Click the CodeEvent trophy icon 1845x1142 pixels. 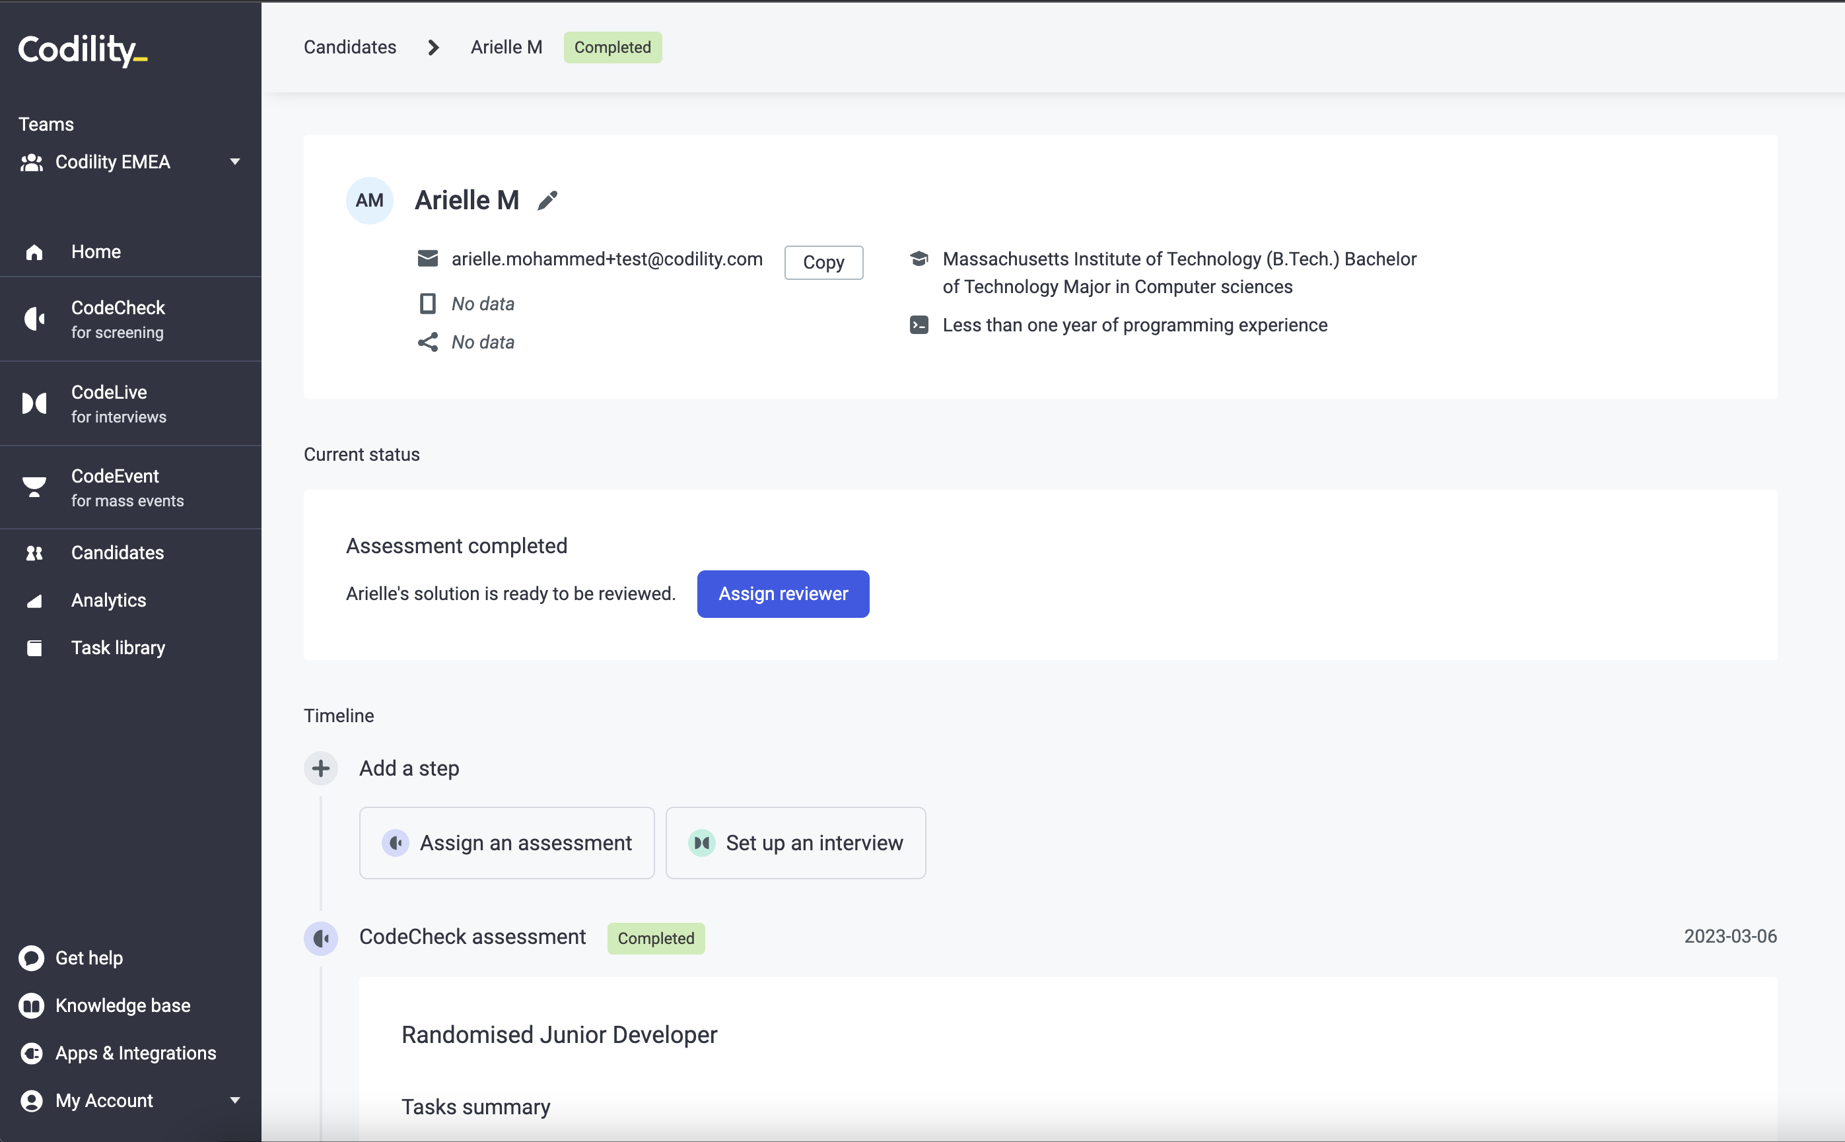tap(34, 487)
